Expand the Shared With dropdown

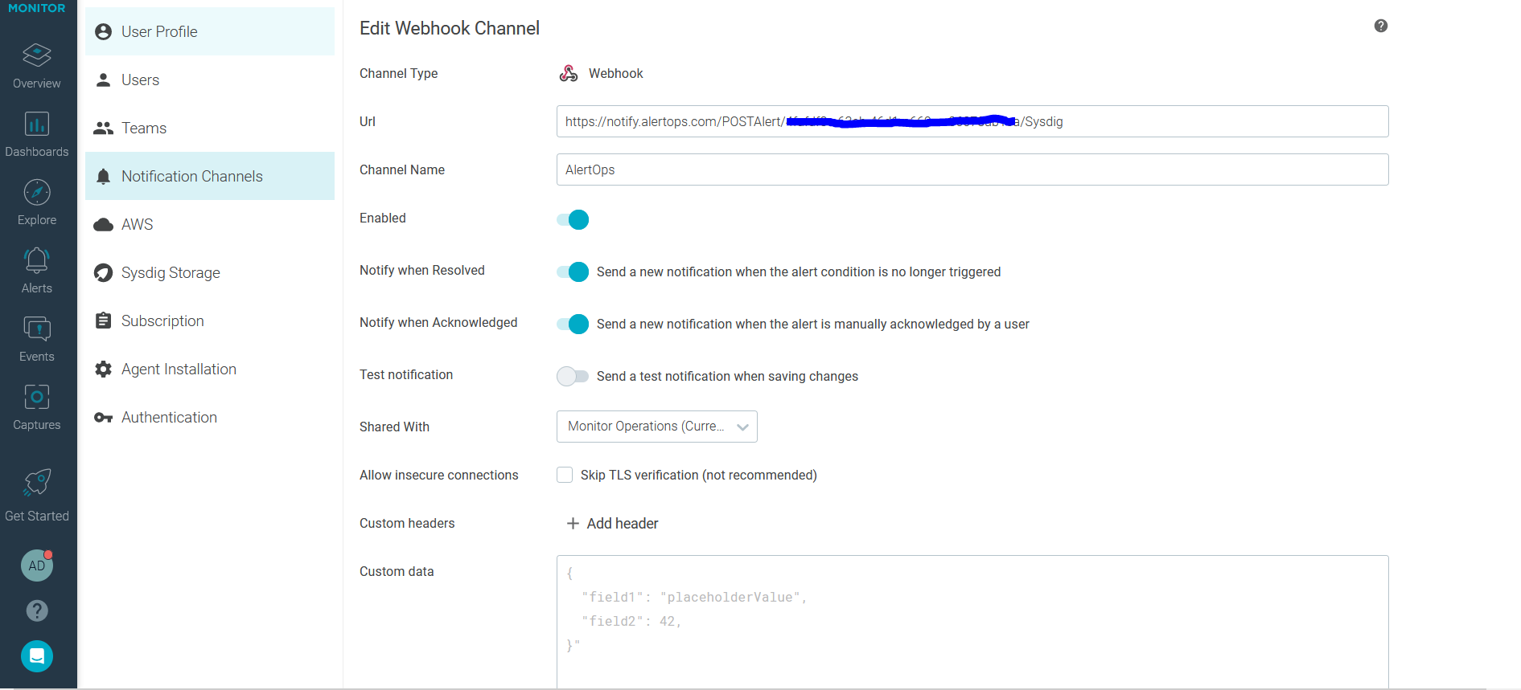[656, 427]
